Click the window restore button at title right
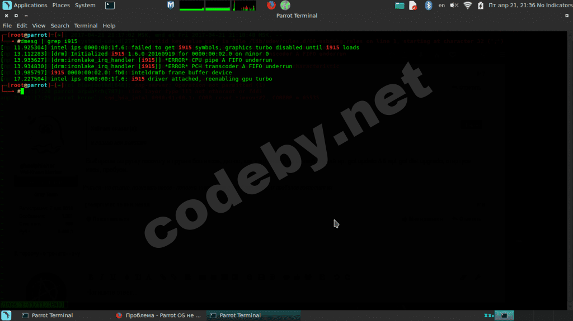573x321 pixels. pyautogui.click(x=567, y=16)
